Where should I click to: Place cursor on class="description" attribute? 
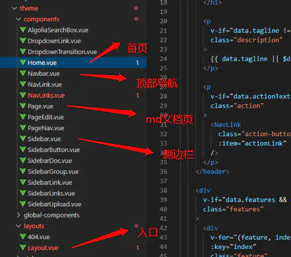click(x=246, y=40)
